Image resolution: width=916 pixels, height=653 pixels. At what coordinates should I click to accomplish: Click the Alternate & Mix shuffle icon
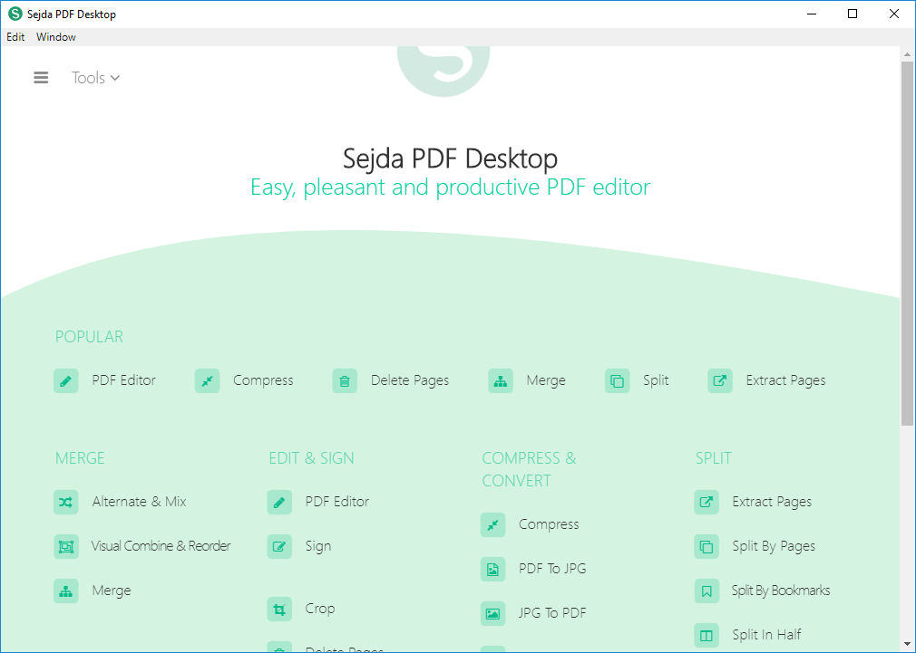[x=66, y=503]
